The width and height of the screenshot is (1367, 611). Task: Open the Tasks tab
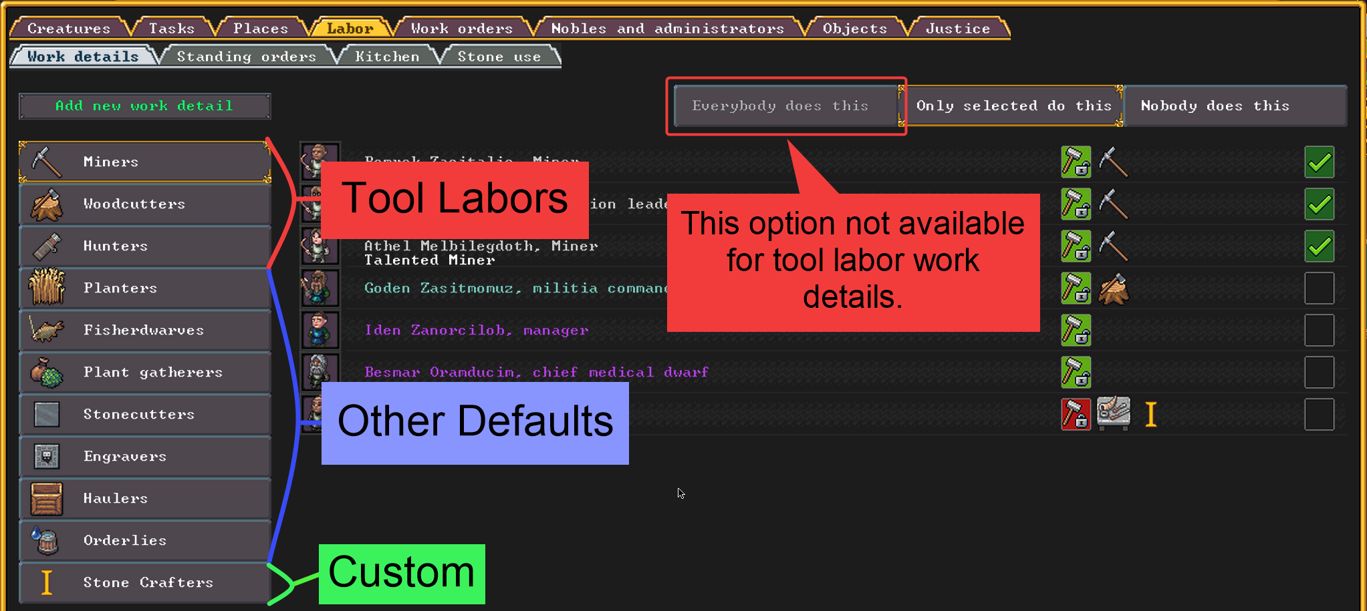[x=171, y=28]
